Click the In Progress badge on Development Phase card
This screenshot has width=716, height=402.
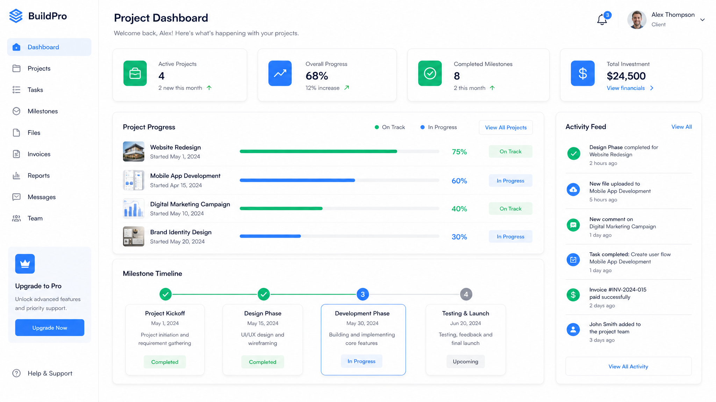[x=361, y=361]
